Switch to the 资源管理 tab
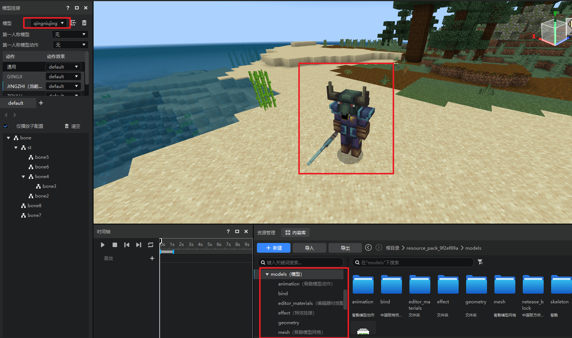 (x=266, y=233)
